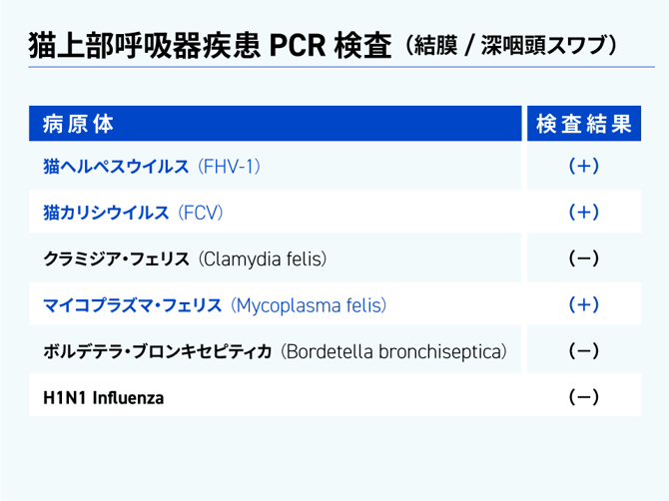
Task: Click the negative result for H1N1 Influenza
Action: 583,398
